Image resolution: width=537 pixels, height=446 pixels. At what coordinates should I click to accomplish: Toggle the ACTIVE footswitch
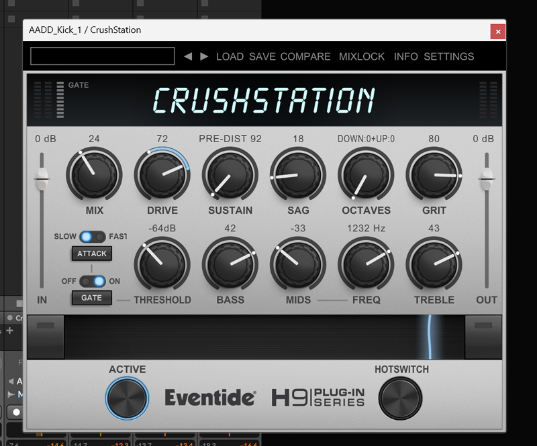pos(127,398)
